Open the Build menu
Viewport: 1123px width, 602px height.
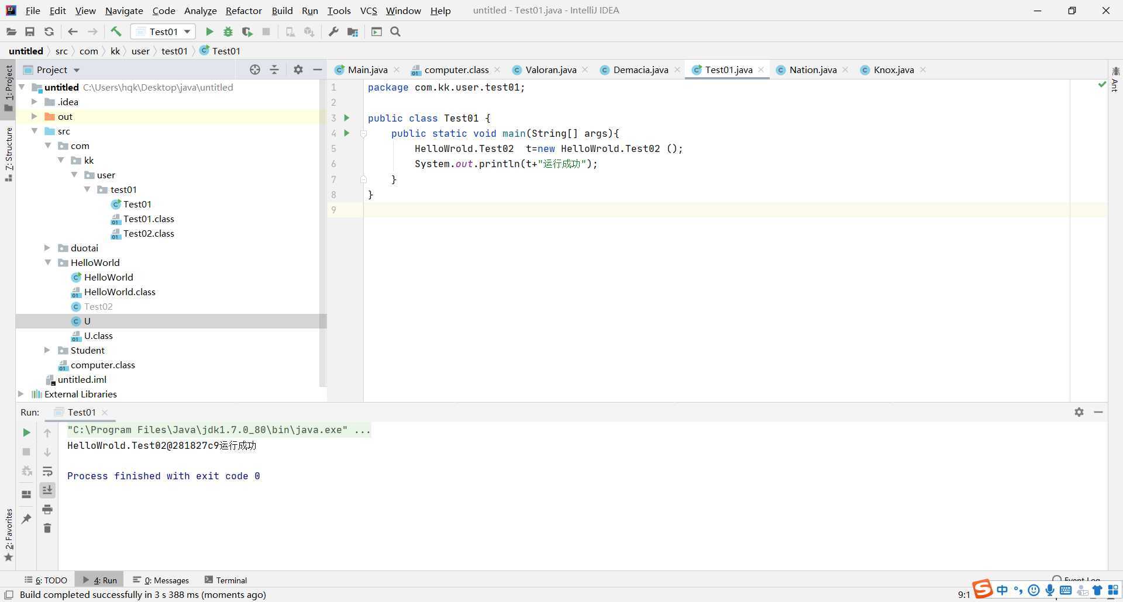[282, 11]
